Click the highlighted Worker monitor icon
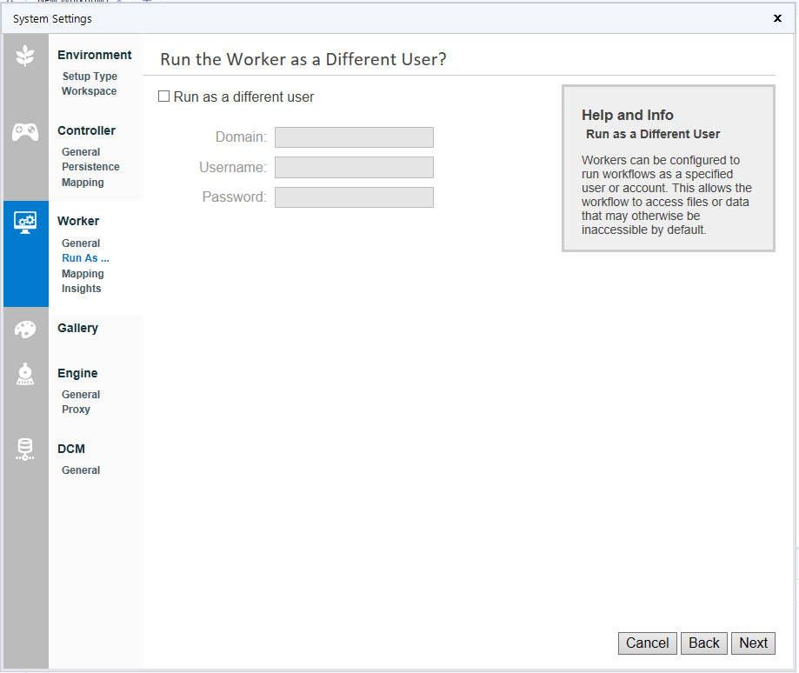799x673 pixels. coord(25,222)
